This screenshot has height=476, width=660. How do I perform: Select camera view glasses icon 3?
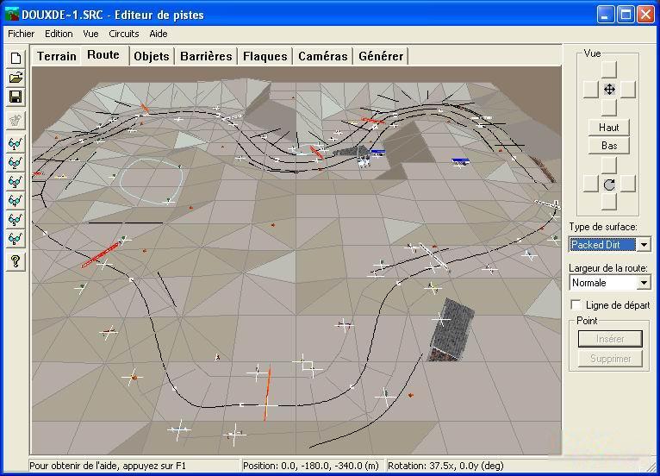(16, 182)
